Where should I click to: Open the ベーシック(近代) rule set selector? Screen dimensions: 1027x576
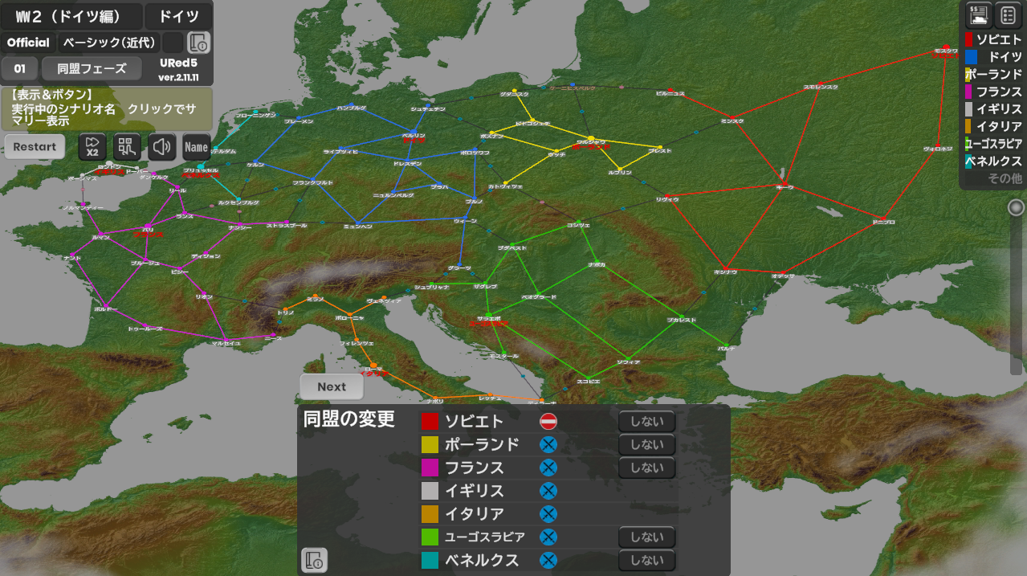(x=111, y=43)
